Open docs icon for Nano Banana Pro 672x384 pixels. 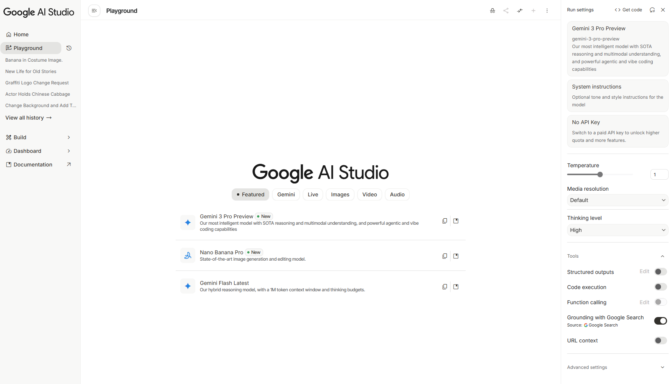pos(456,256)
